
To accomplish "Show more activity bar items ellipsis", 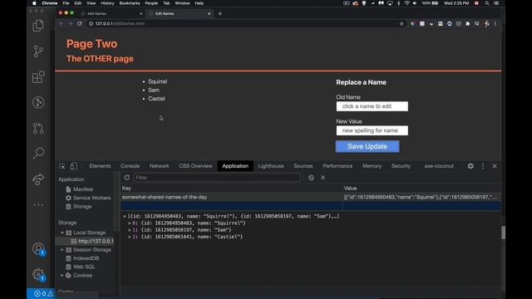I will coord(38,204).
